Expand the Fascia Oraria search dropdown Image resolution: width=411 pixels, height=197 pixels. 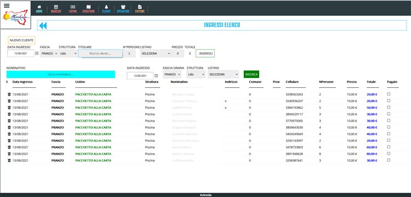click(172, 74)
